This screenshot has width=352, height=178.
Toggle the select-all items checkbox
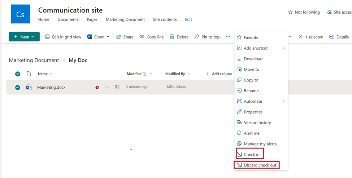(x=18, y=74)
